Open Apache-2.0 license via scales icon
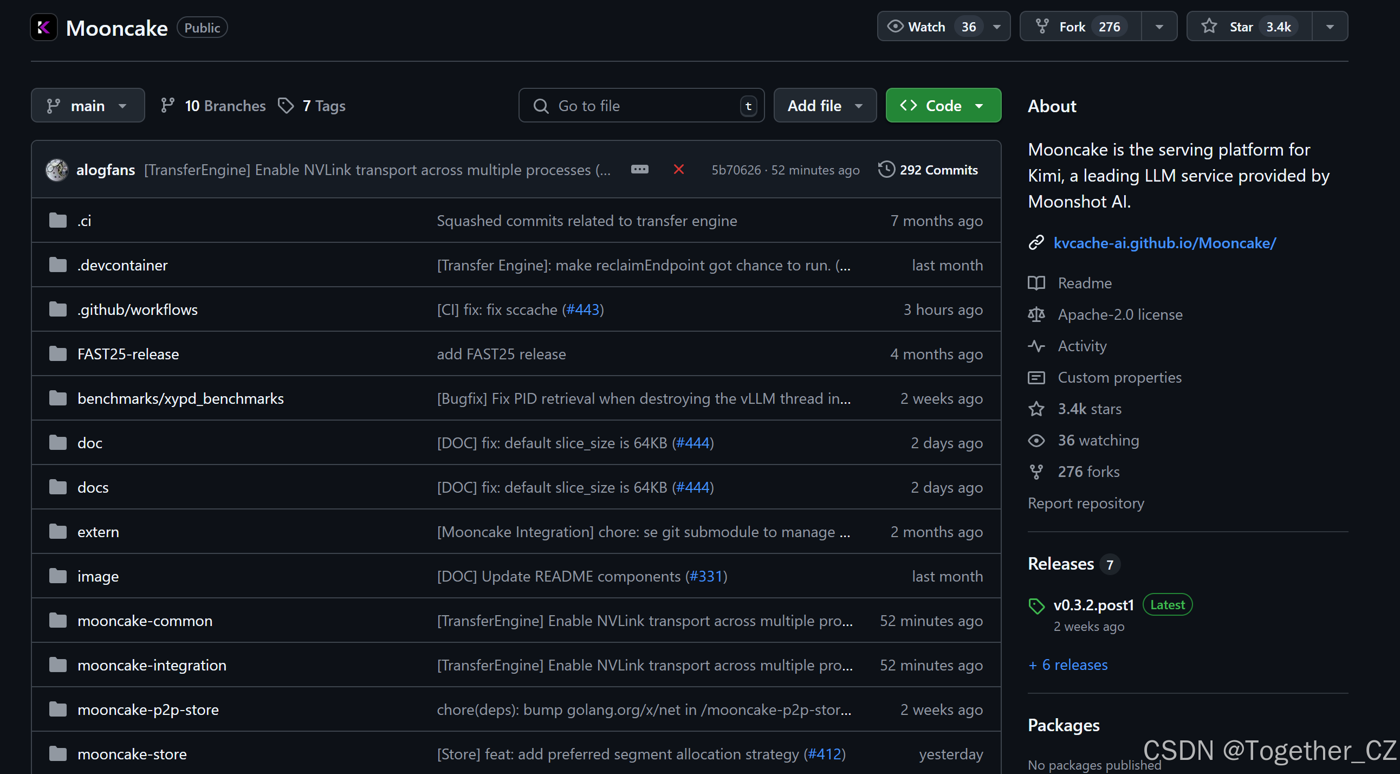 [x=1036, y=314]
